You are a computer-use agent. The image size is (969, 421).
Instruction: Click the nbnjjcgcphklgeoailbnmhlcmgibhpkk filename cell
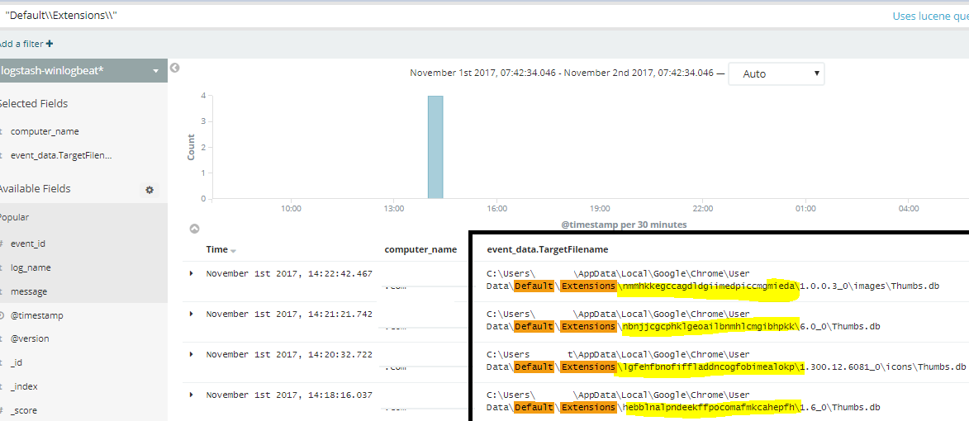(x=683, y=319)
